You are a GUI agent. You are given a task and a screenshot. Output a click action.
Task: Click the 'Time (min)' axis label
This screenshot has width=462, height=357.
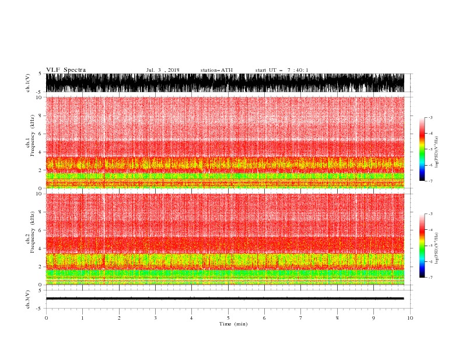tap(233, 324)
